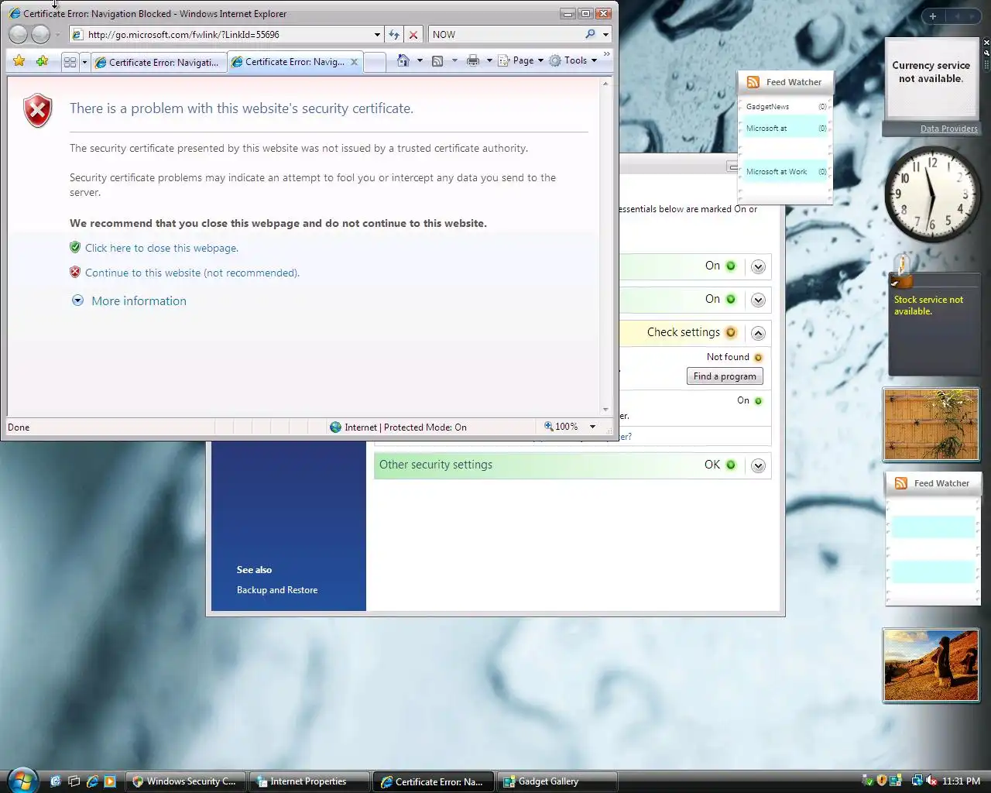Close the active Certificate Error tab
Image resolution: width=991 pixels, height=793 pixels.
[354, 62]
